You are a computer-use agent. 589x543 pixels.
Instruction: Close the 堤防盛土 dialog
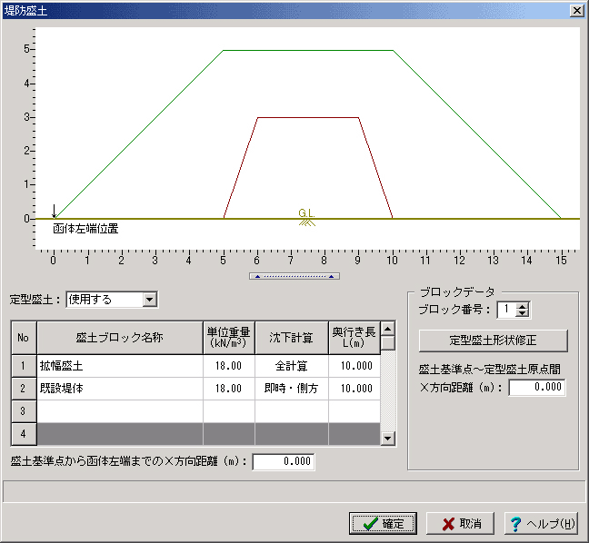click(x=576, y=10)
